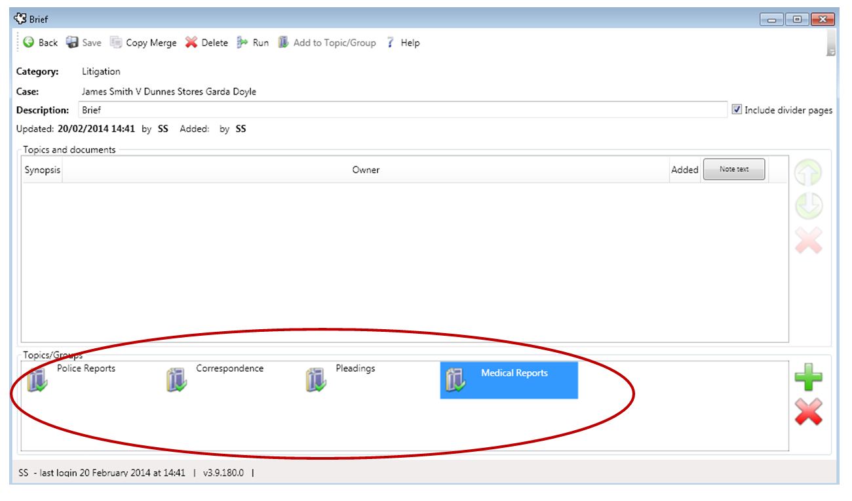
Task: Run the brief using Run button
Action: click(x=253, y=43)
